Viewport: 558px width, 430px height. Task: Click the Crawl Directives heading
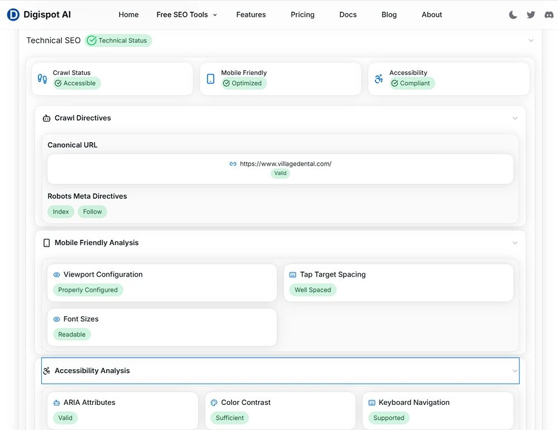tap(83, 118)
